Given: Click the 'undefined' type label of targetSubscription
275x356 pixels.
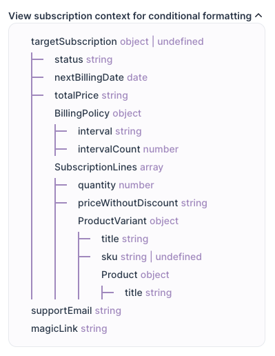Looking at the screenshot, I should [x=181, y=41].
